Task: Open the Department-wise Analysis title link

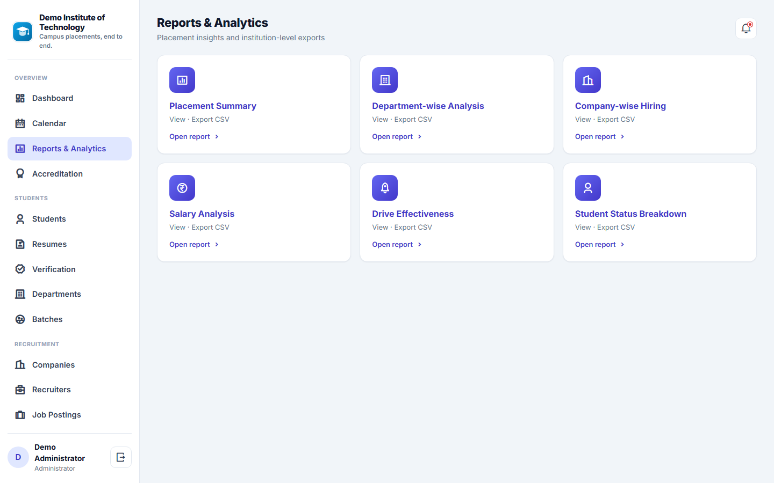Action: click(x=428, y=106)
